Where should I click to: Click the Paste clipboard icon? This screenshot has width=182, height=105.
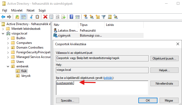click(37, 17)
